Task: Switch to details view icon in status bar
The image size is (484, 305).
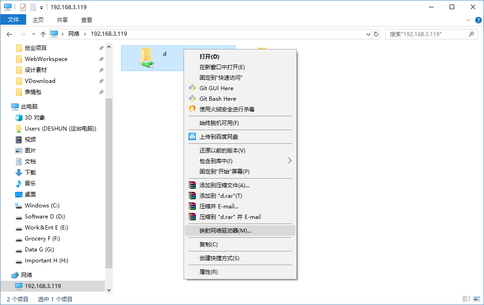Action: 467,299
